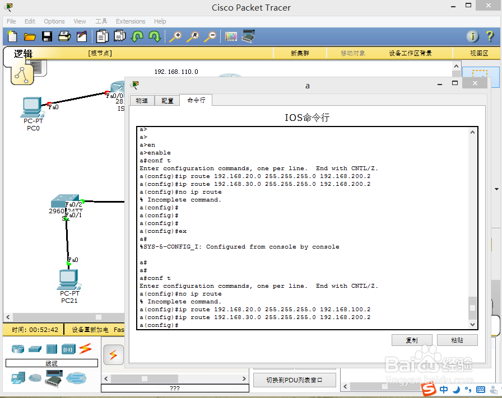This screenshot has height=398, width=502.
Task: Undo with the left green arrow icon
Action: (137, 36)
